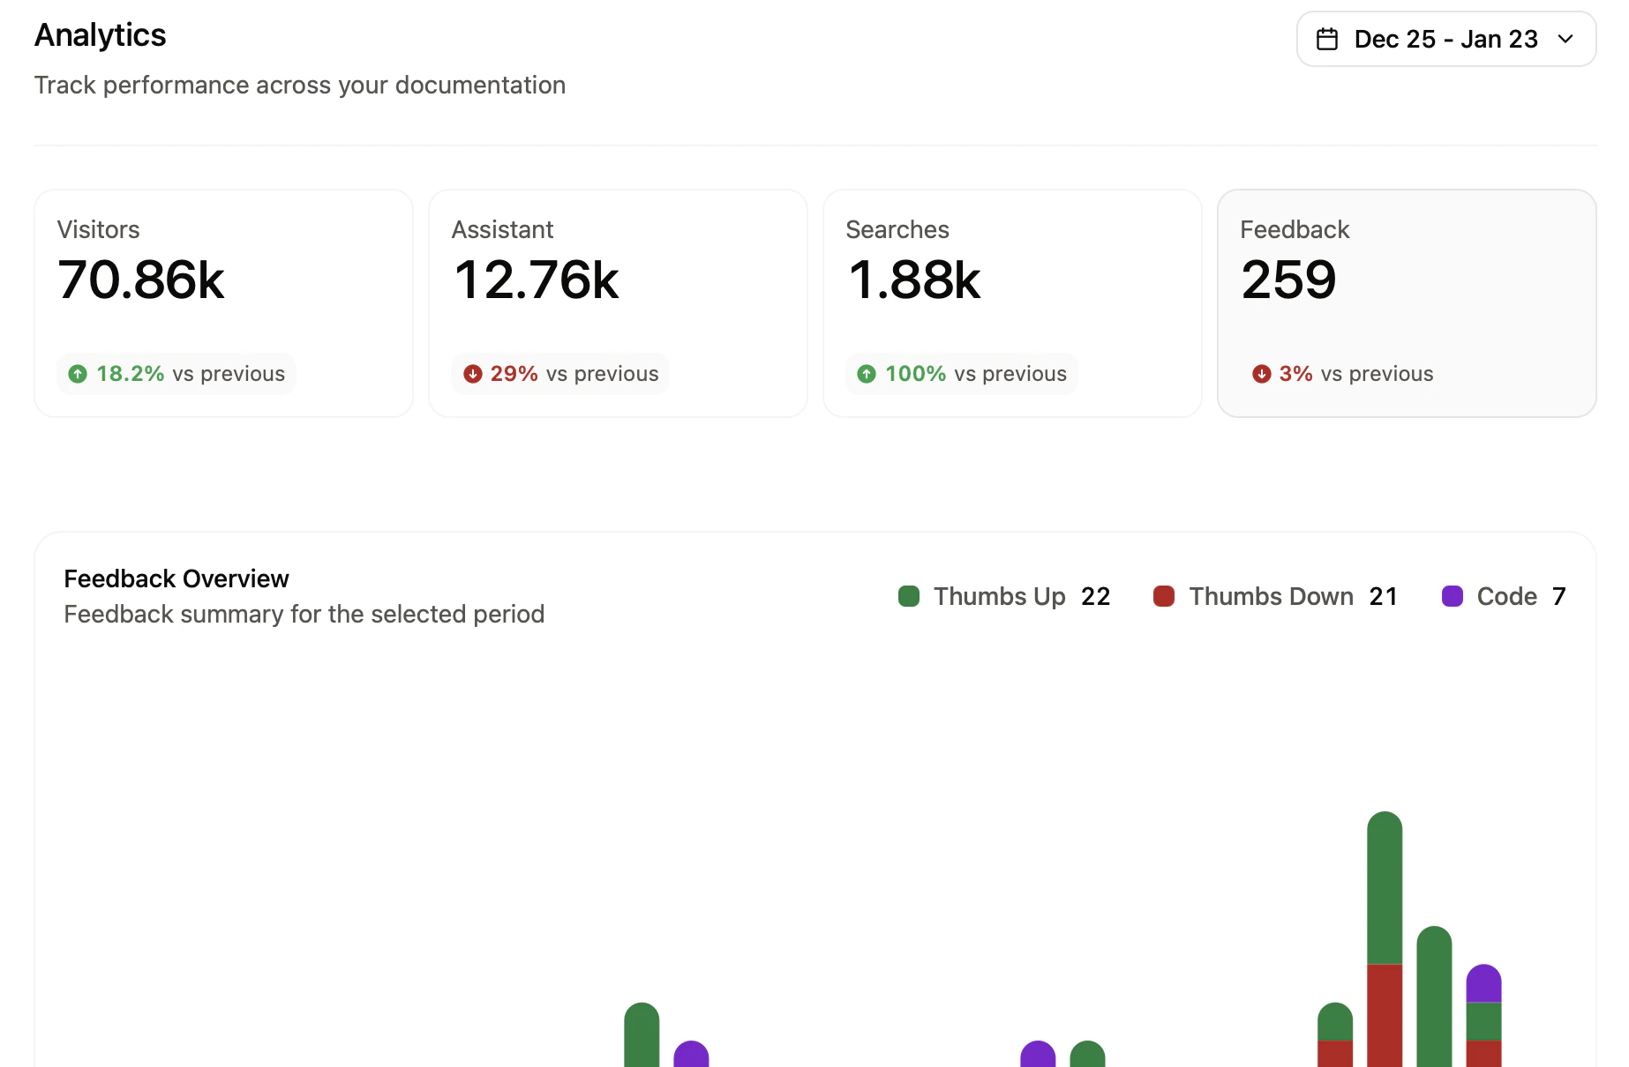Switch to the Searches stat card

pos(1011,302)
